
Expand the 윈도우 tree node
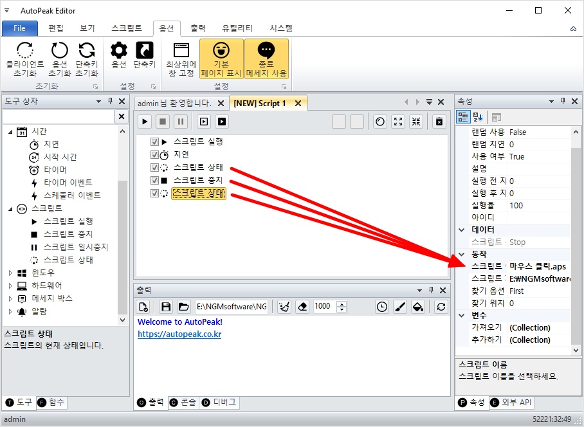tap(10, 273)
